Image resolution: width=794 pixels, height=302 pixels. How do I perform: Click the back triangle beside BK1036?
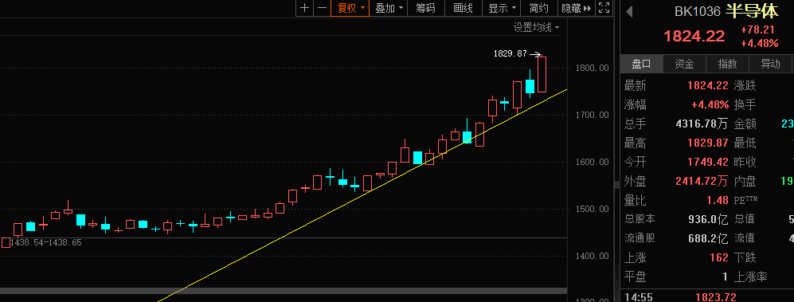[629, 11]
